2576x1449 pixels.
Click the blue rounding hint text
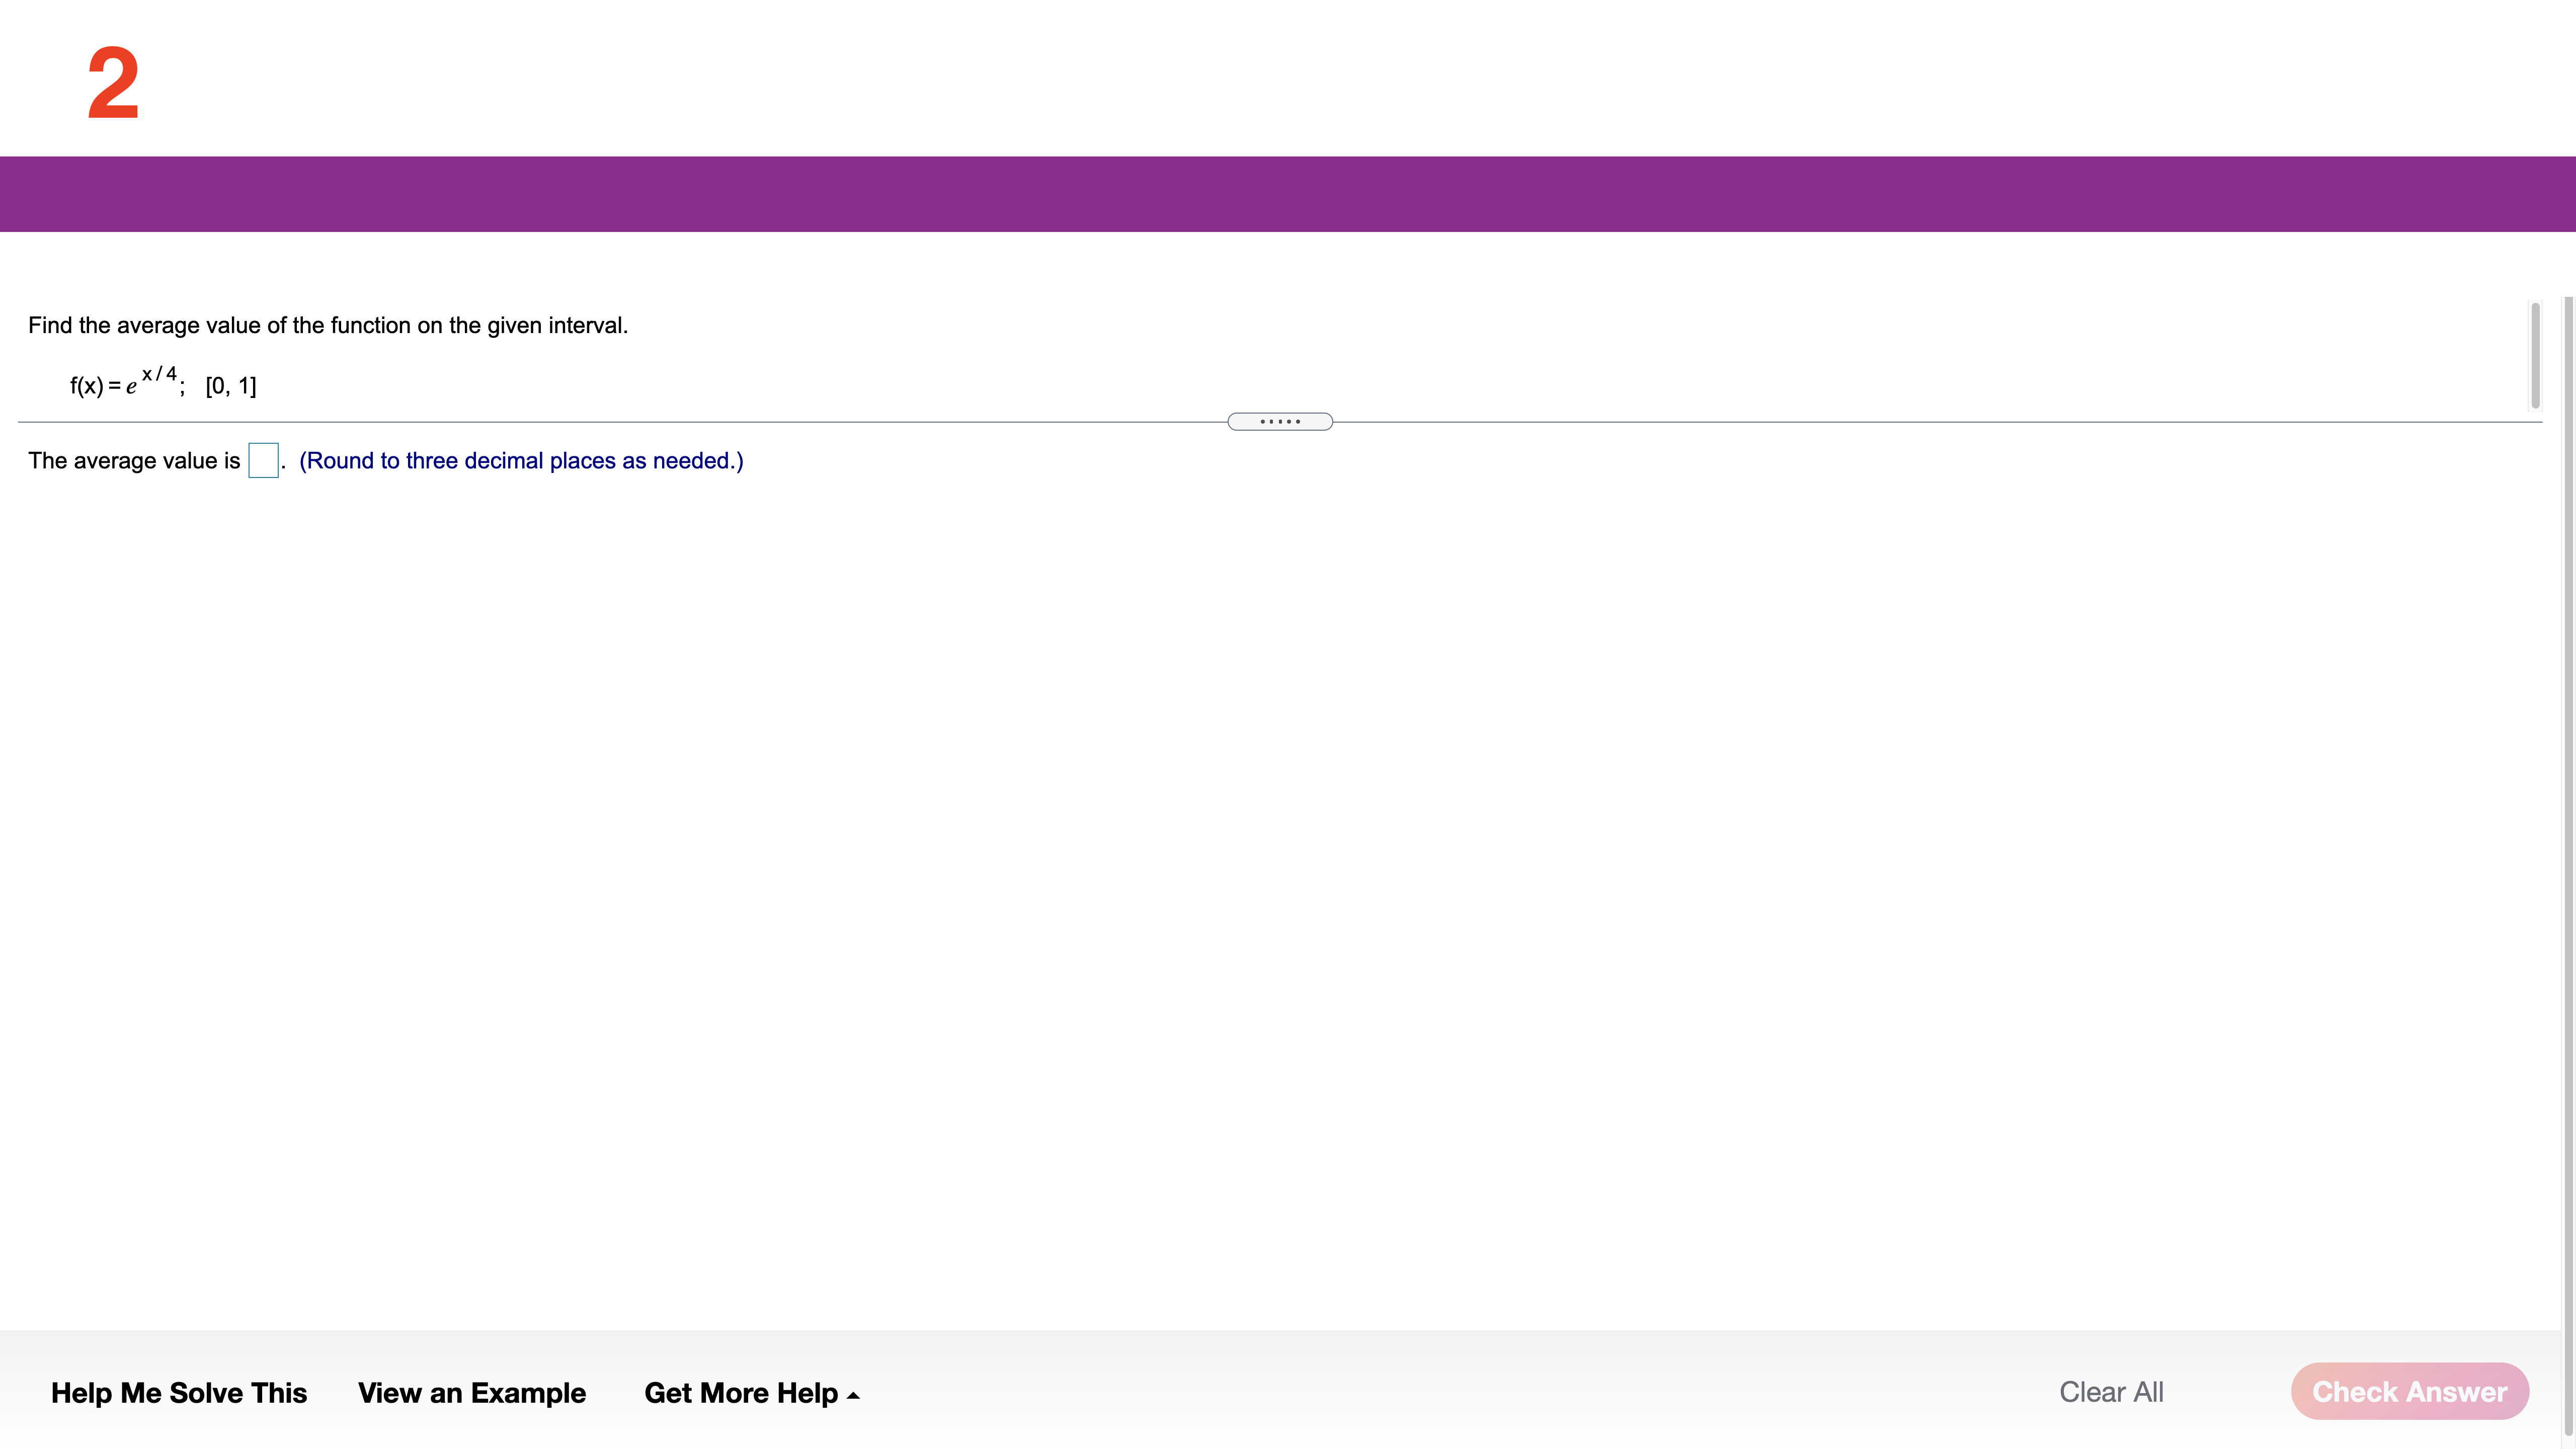521,460
